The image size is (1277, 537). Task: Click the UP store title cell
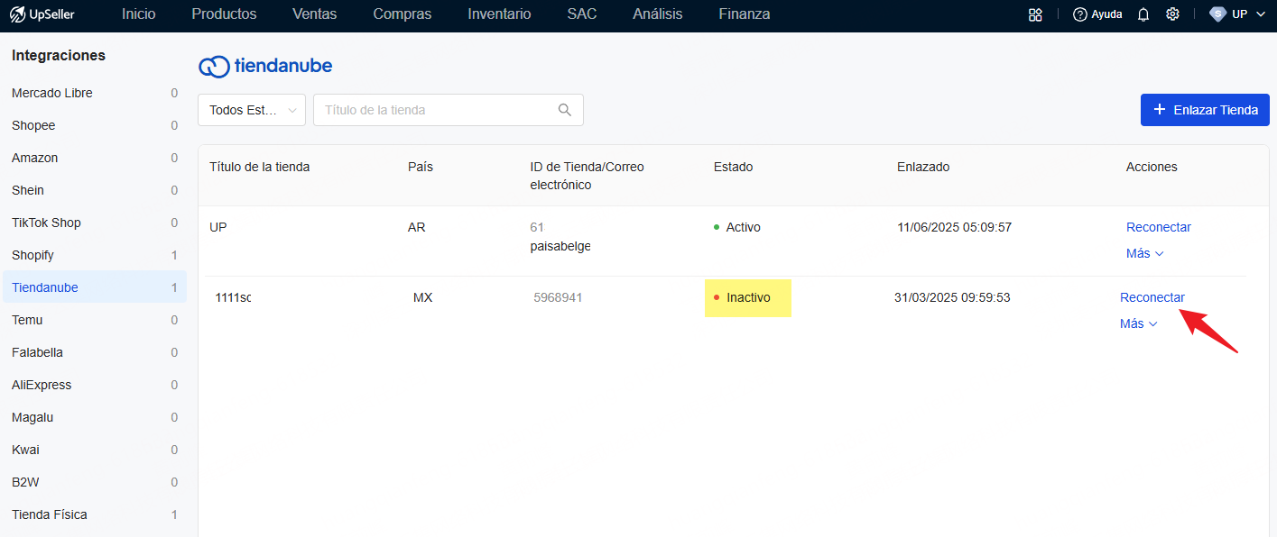tap(218, 227)
